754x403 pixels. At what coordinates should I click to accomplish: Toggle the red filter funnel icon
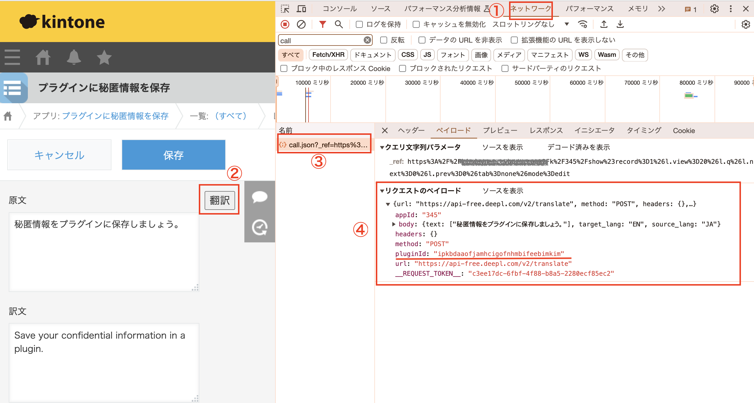[x=322, y=24]
